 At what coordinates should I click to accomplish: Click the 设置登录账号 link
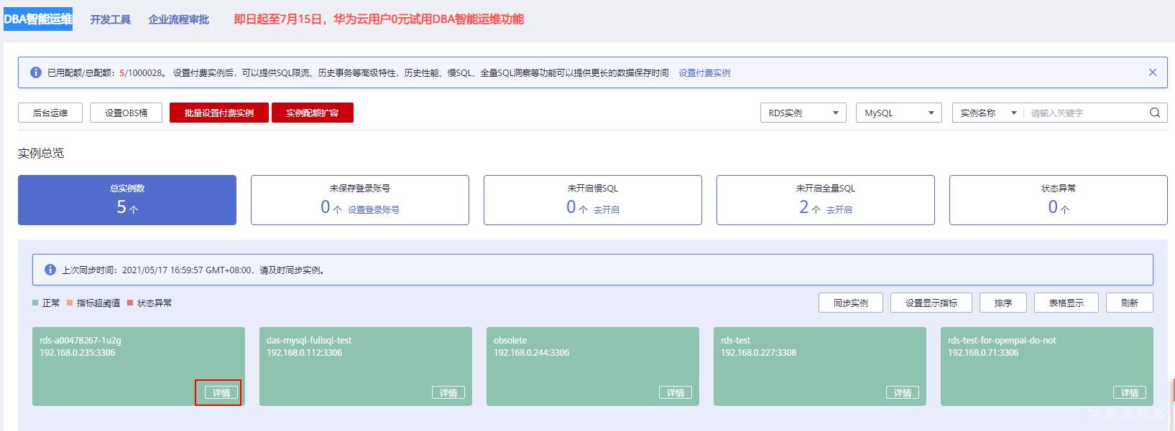point(374,209)
